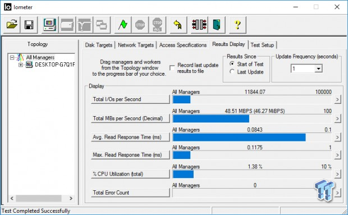
Task: Switch to the Disk Targets tab
Action: click(x=99, y=45)
